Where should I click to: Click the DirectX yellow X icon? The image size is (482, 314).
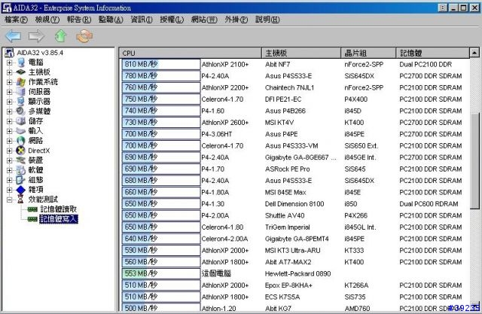click(21, 151)
